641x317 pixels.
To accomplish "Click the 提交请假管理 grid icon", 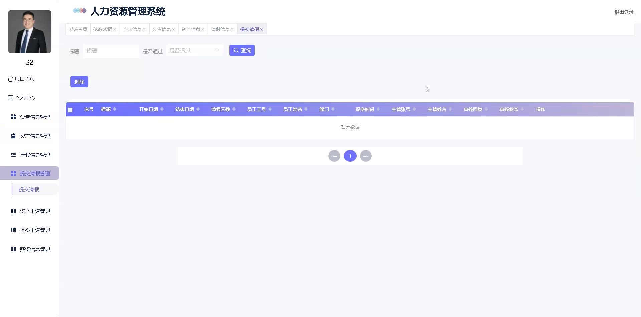I will pos(13,174).
